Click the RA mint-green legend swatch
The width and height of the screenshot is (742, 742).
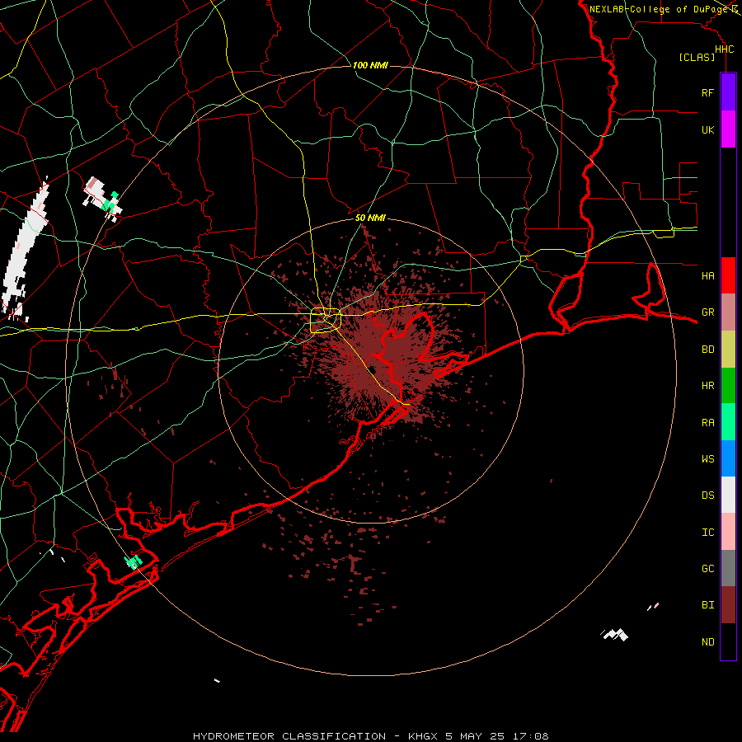(728, 422)
